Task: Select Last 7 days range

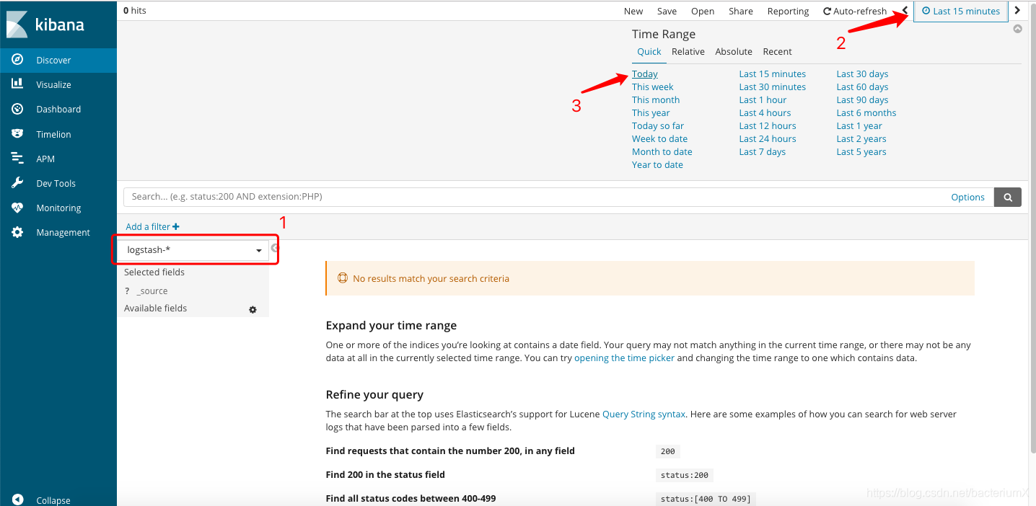Action: coord(763,151)
